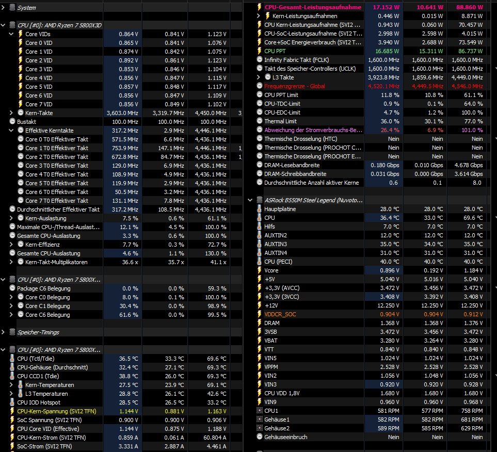The width and height of the screenshot is (497, 452).
Task: Expand the L3 Temperaturen row
Action: pos(11,394)
